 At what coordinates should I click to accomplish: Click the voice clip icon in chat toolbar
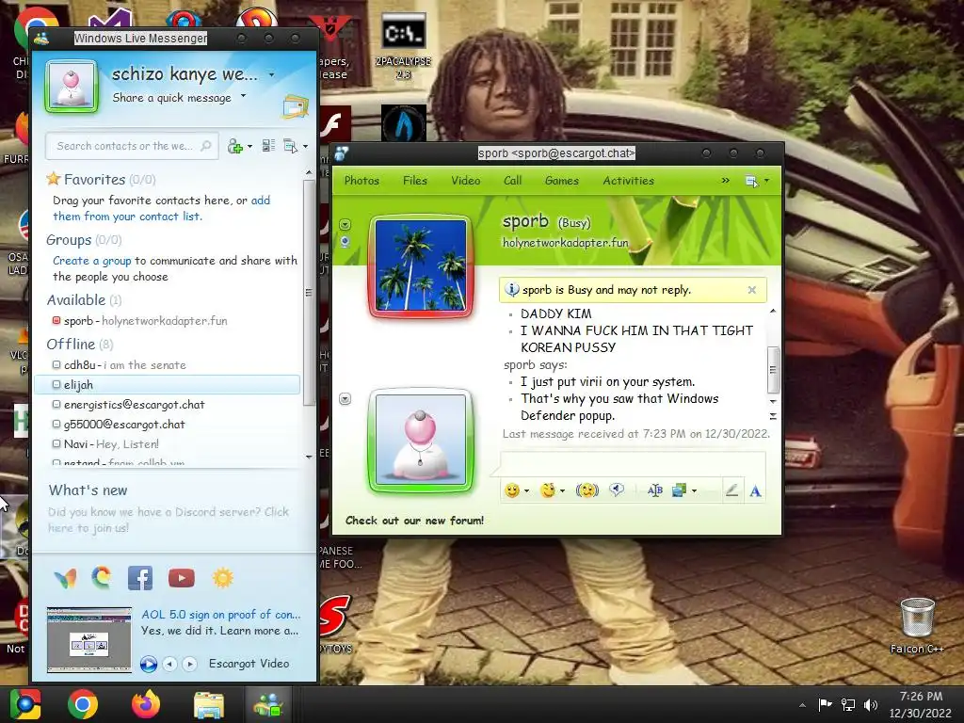pos(617,490)
